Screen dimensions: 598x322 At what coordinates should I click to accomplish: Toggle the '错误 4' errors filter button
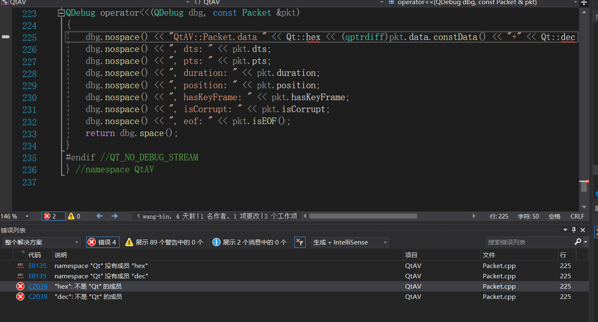(x=102, y=242)
